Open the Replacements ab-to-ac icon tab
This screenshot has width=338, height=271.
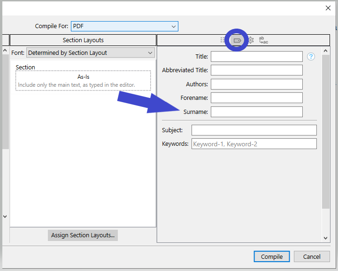click(x=263, y=40)
